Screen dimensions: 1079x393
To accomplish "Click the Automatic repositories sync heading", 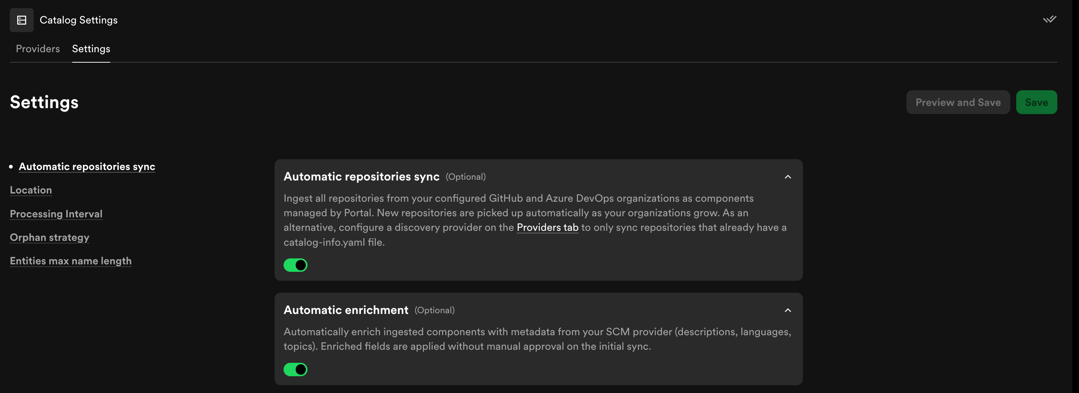I will coord(362,176).
